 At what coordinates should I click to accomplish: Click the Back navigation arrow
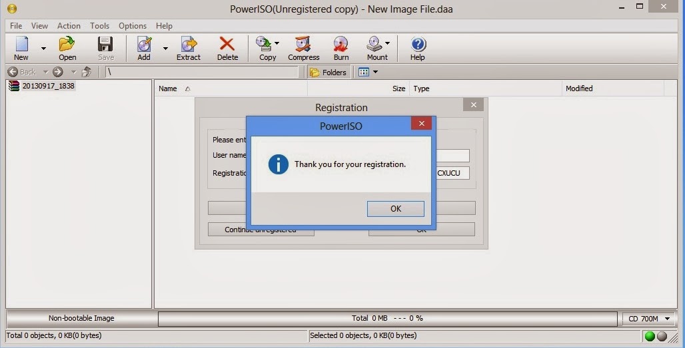pos(13,72)
